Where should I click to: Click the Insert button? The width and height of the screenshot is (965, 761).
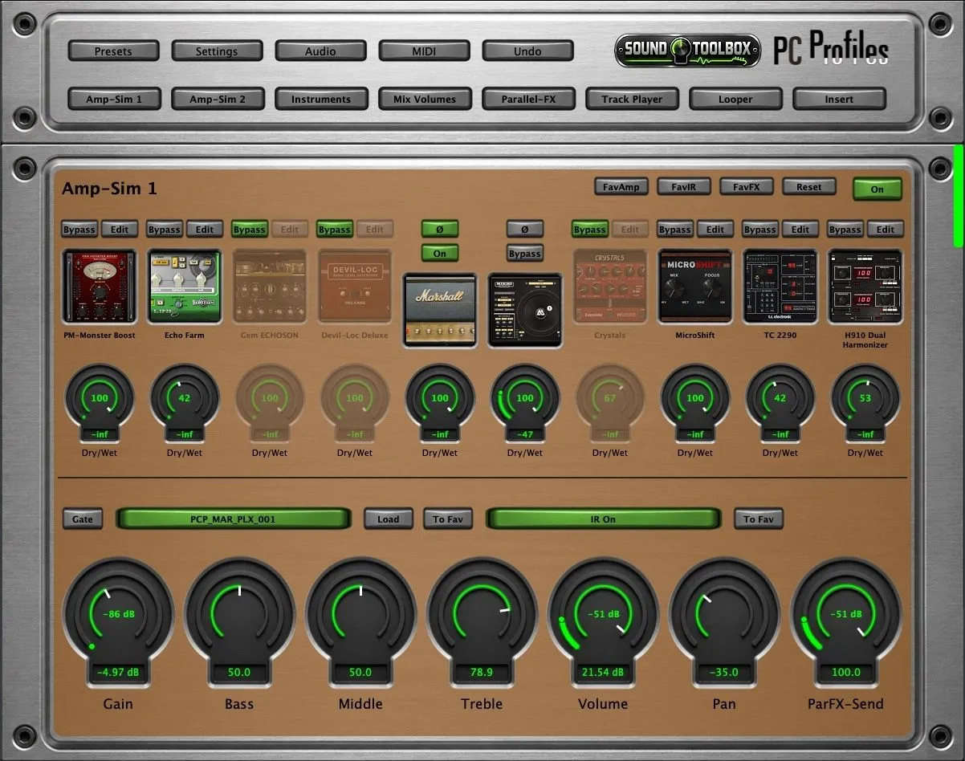839,100
